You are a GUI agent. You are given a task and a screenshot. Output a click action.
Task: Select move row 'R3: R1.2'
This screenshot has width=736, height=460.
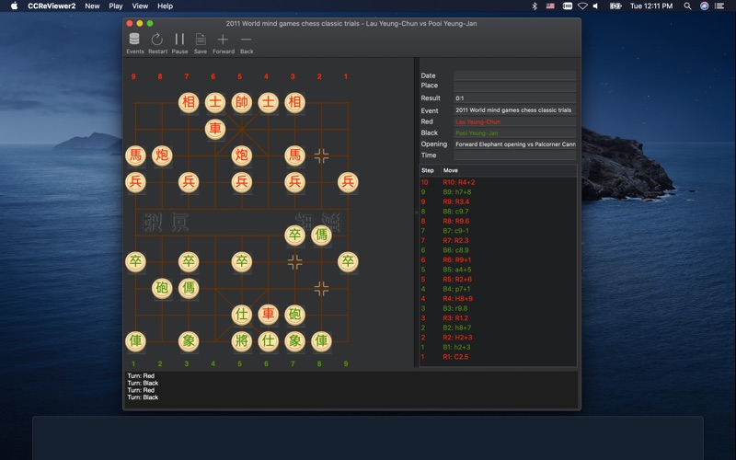point(498,317)
